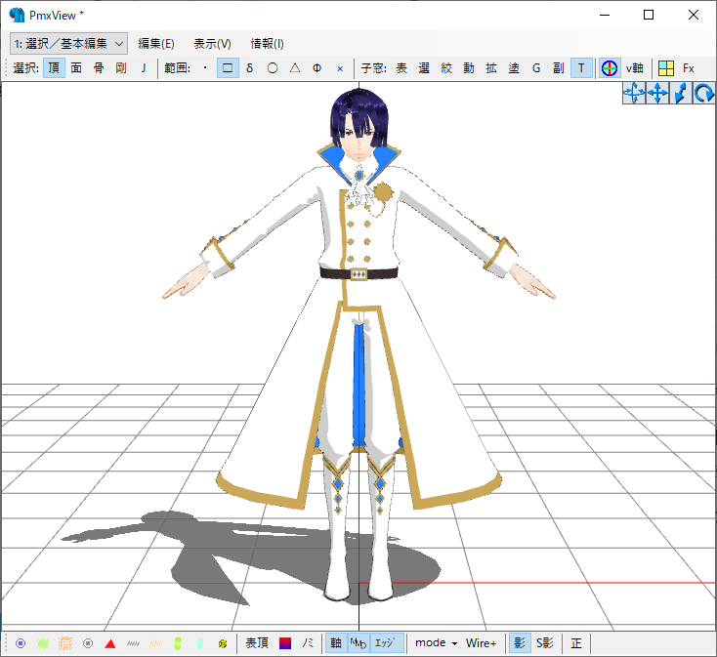Toggle 軸 axis display
The image size is (717, 657).
click(x=336, y=643)
